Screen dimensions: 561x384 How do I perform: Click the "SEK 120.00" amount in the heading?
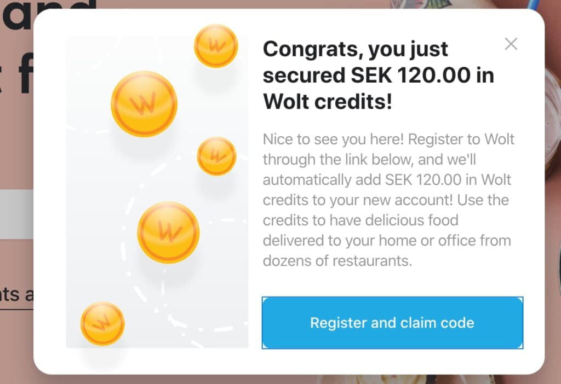click(410, 75)
